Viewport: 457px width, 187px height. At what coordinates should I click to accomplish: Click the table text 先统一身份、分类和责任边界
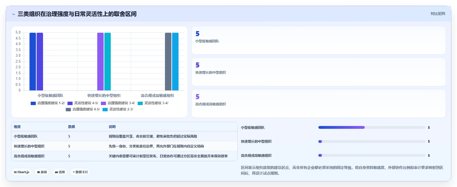pos(131,146)
